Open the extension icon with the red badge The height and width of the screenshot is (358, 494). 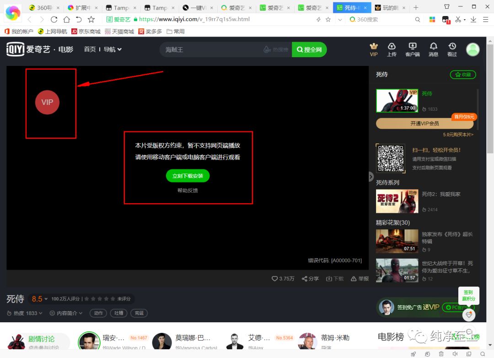pyautogui.click(x=446, y=20)
